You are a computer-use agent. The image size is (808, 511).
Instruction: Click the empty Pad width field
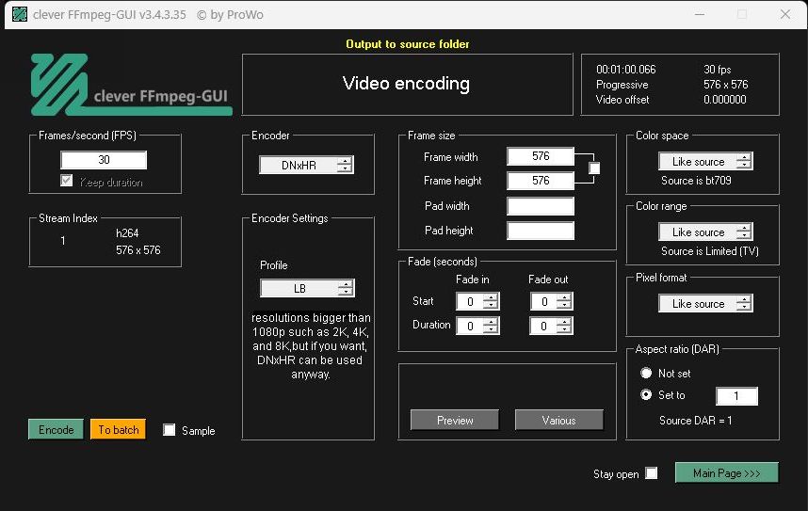[x=541, y=206]
